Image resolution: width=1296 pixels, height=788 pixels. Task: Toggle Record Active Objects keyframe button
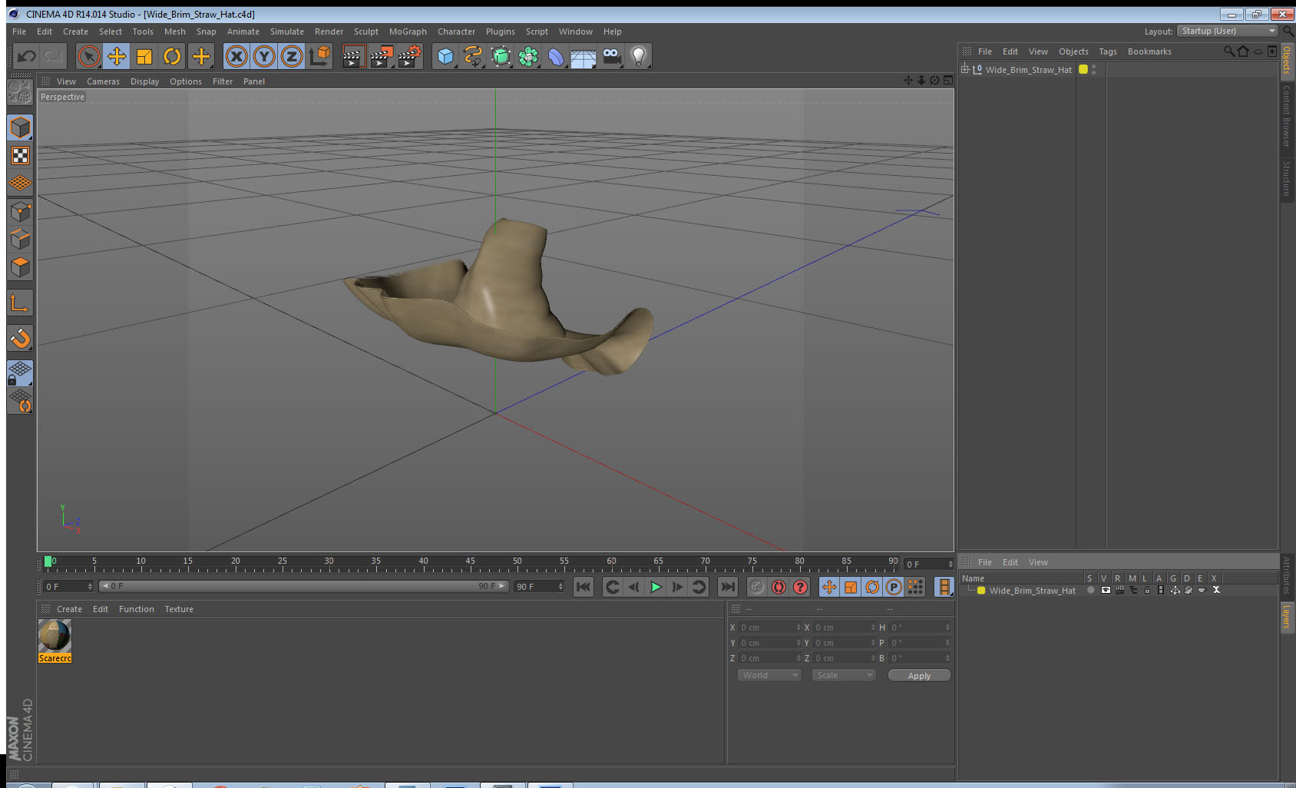[x=757, y=587]
